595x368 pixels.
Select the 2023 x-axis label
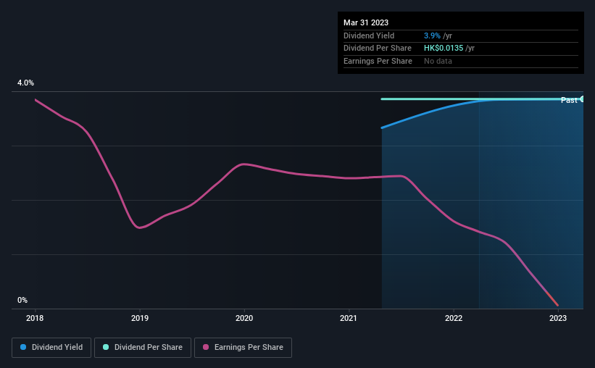click(558, 318)
